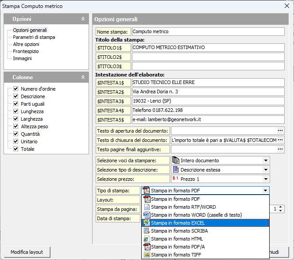Click the TIFF format image icon

147,255
